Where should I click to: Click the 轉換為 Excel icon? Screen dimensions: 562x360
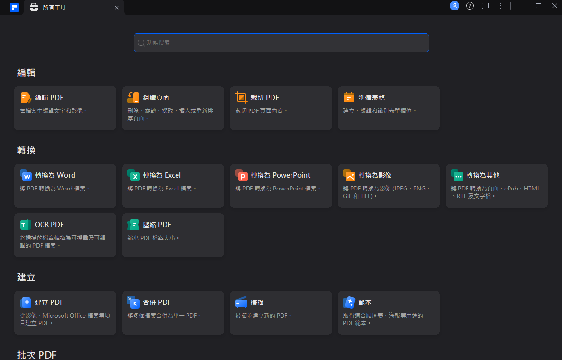click(133, 175)
